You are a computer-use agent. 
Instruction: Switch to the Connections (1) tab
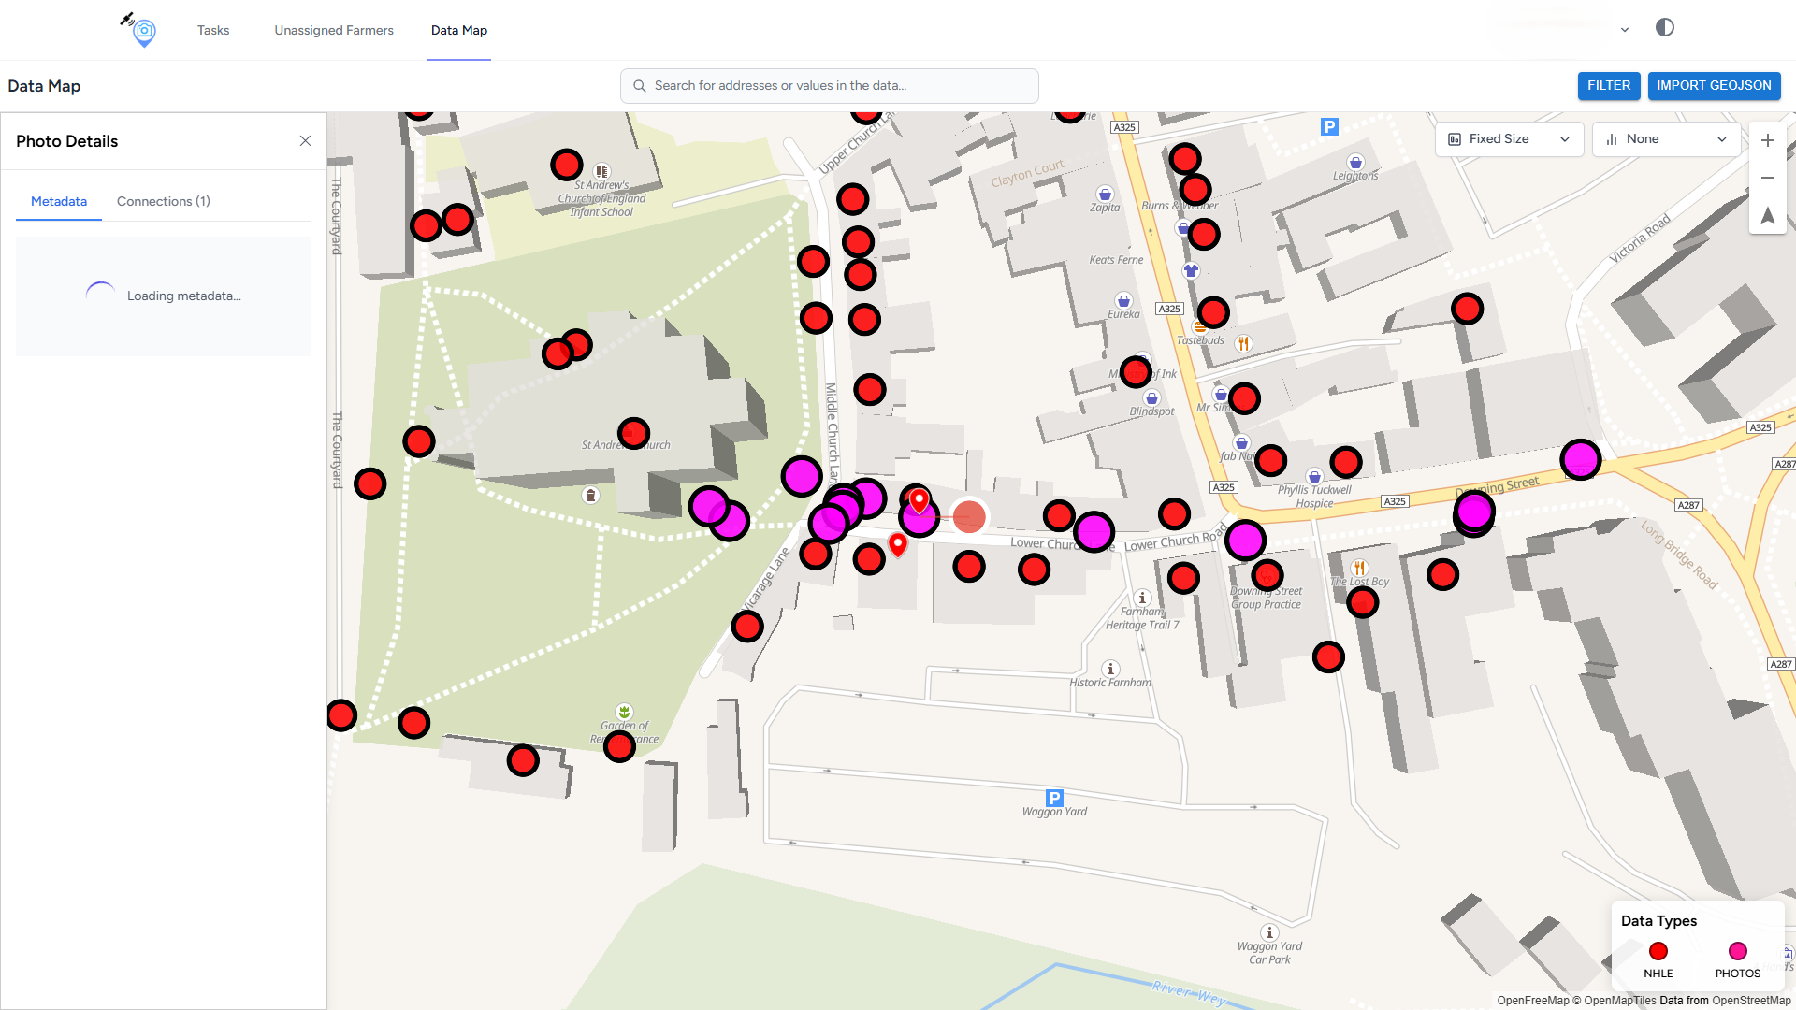coord(164,201)
